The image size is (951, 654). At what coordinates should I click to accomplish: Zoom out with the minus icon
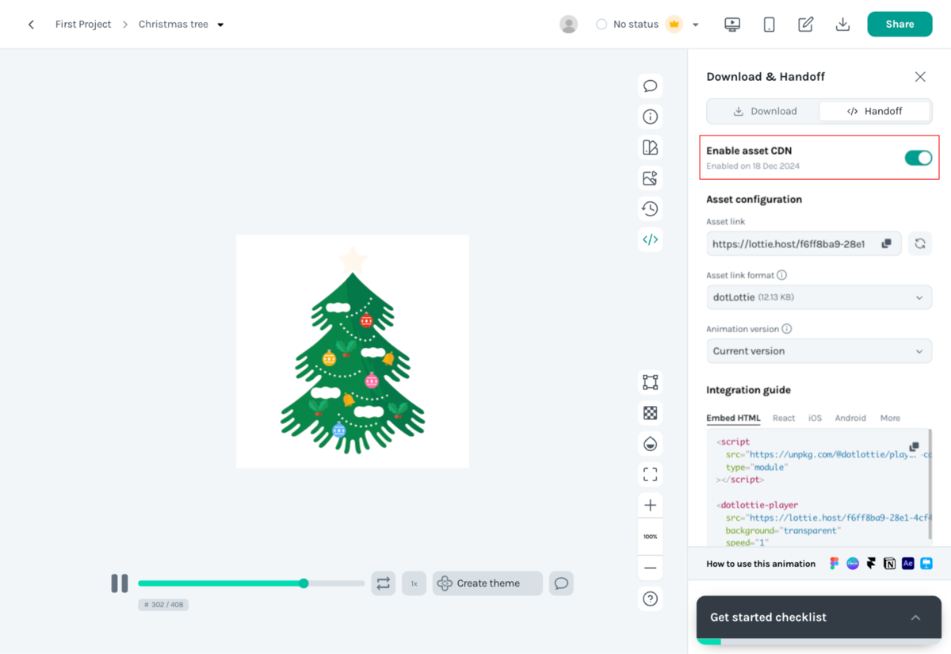click(x=650, y=568)
